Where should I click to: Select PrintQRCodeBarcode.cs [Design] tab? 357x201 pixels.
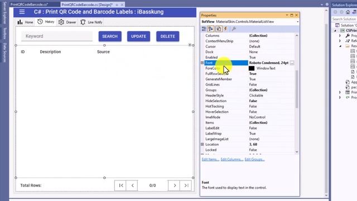click(x=87, y=4)
